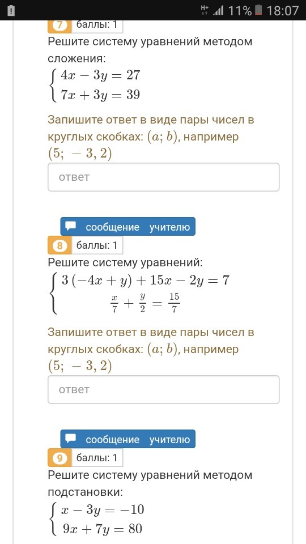The height and width of the screenshot is (544, 306).
Task: Tap the H+ data network icon
Action: point(205,10)
